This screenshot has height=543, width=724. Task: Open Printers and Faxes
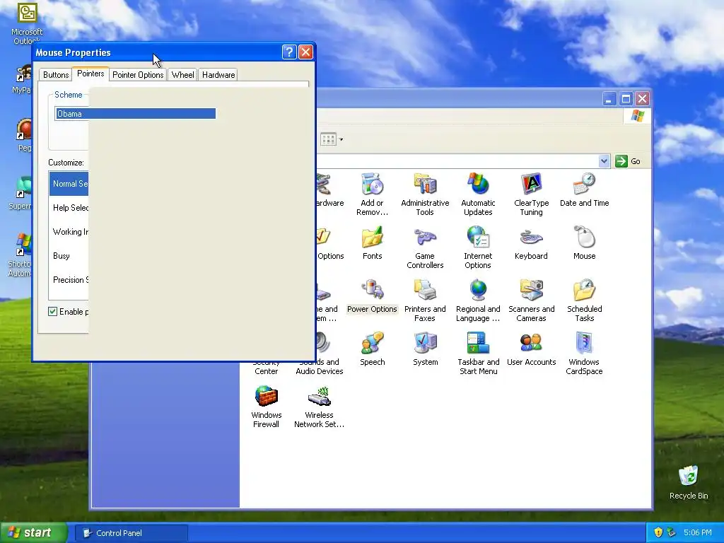point(425,300)
